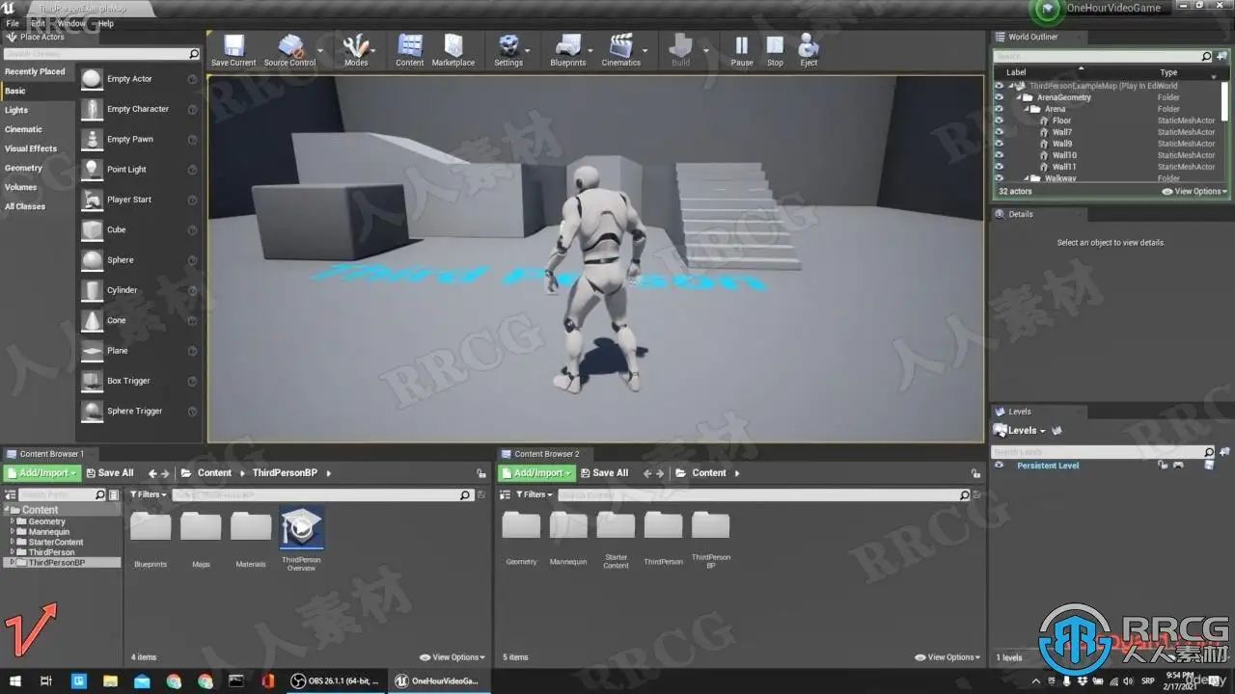Image resolution: width=1235 pixels, height=694 pixels.
Task: Hide the ArenaGeometry folder in outliner
Action: click(1000, 97)
